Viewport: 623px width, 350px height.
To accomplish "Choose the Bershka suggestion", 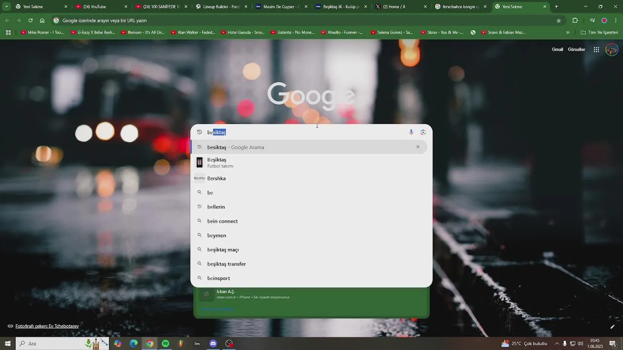I will [311, 178].
